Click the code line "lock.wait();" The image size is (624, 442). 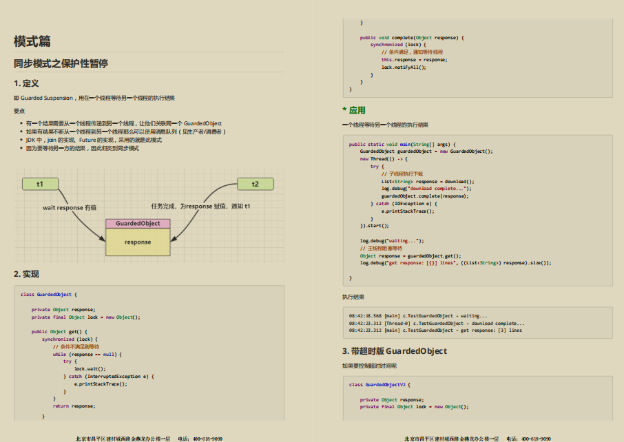point(90,369)
